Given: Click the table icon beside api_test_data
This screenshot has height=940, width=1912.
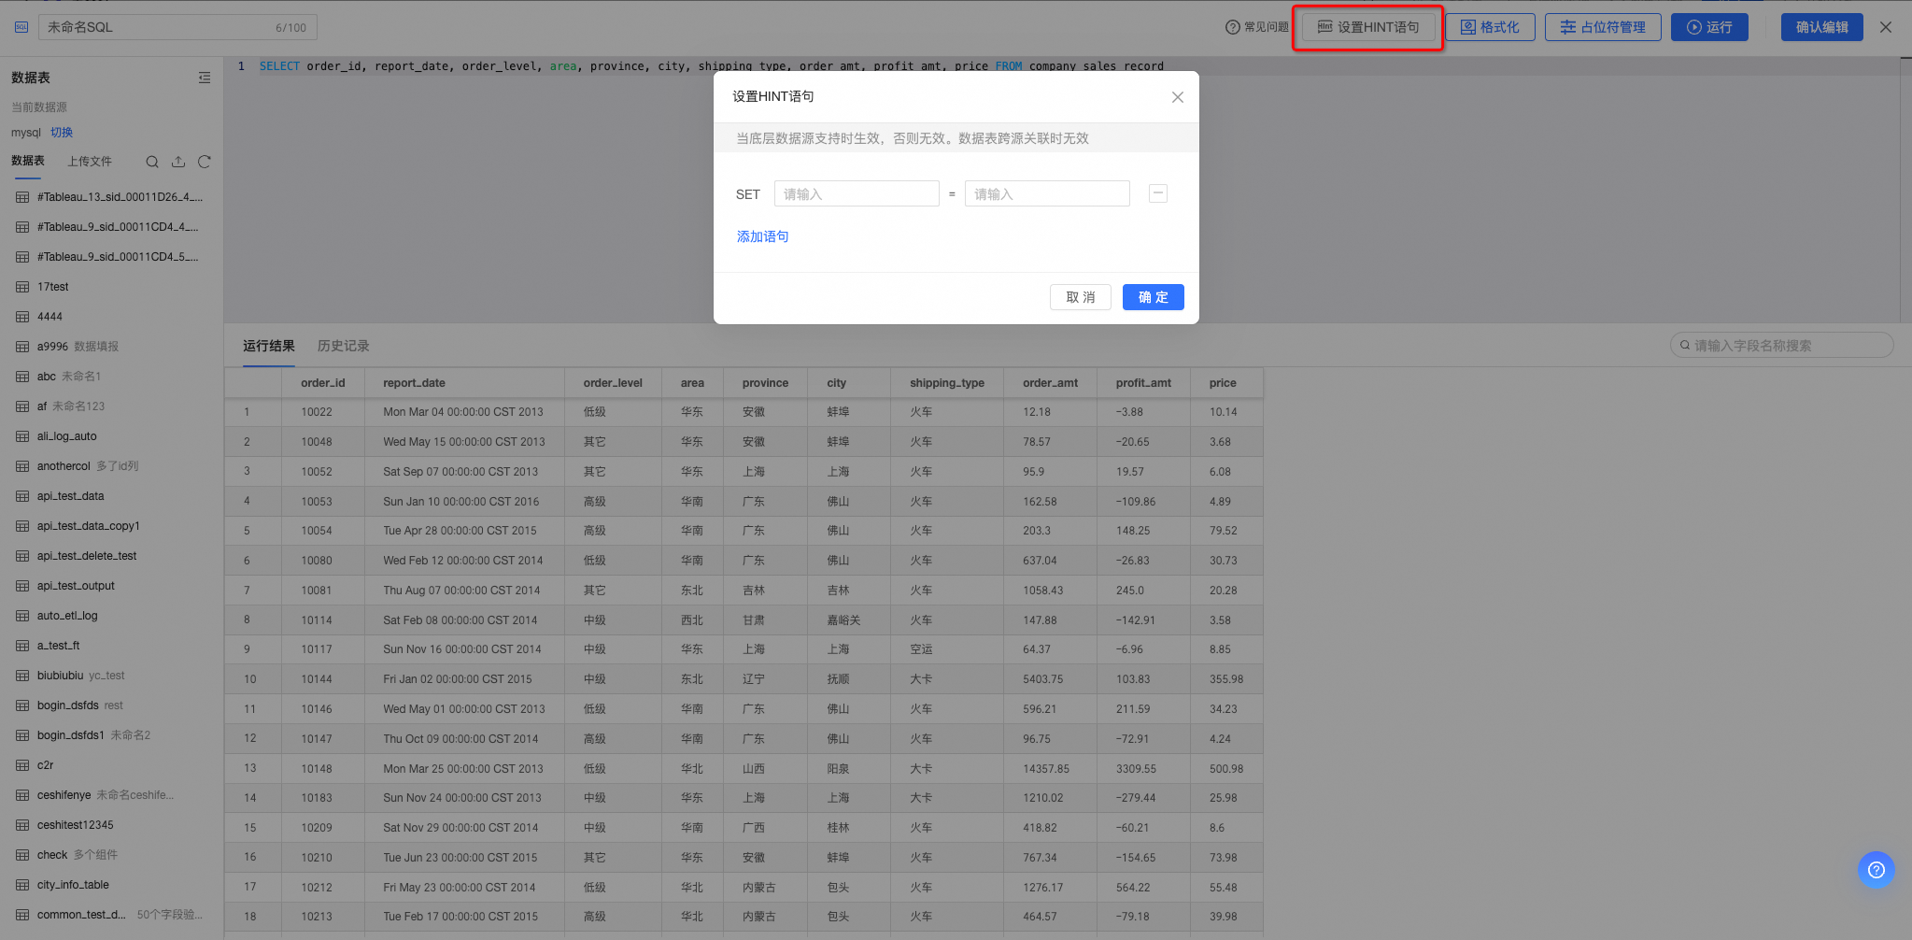Looking at the screenshot, I should [22, 496].
